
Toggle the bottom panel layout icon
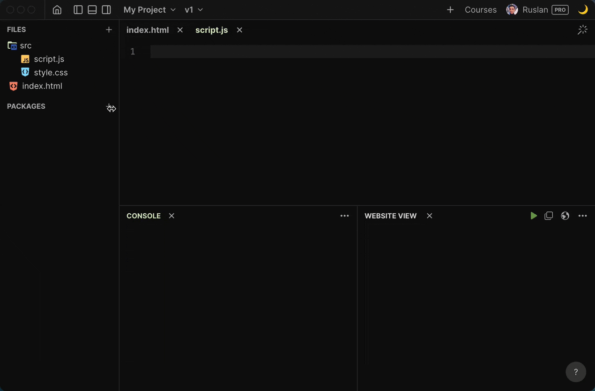click(x=92, y=10)
